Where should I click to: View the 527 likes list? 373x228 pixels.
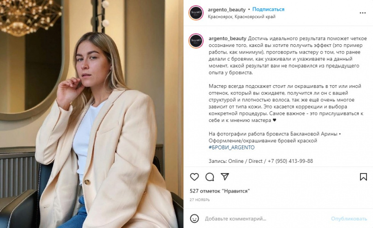[220, 191]
